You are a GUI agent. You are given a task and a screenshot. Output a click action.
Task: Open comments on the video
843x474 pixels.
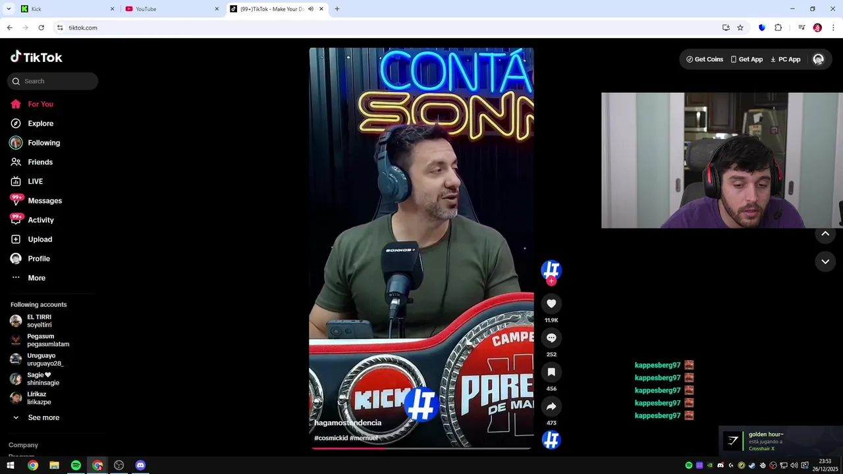[x=551, y=338]
